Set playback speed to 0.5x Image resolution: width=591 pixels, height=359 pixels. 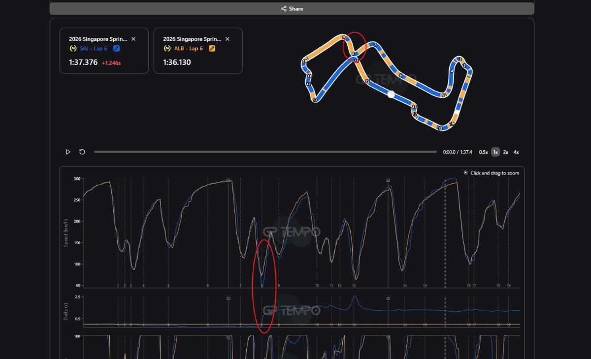coord(483,152)
